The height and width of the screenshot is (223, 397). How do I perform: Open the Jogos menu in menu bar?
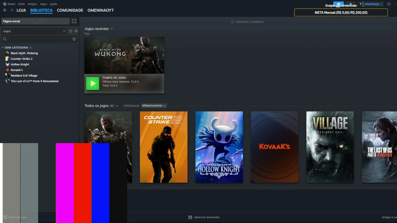tap(43, 4)
